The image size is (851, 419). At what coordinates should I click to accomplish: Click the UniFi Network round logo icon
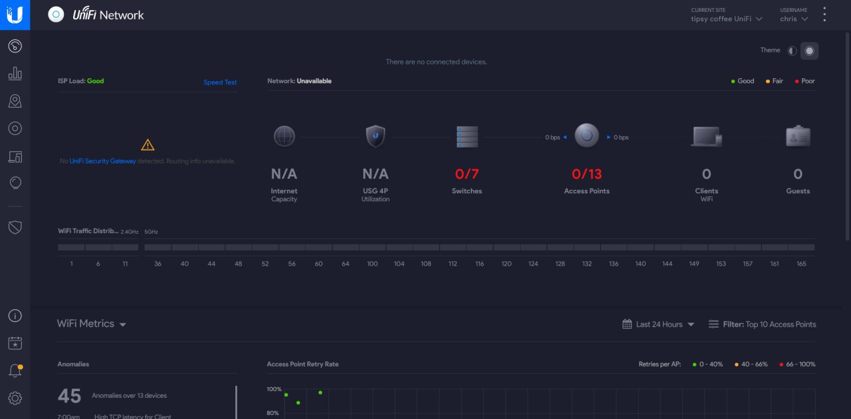tap(56, 15)
